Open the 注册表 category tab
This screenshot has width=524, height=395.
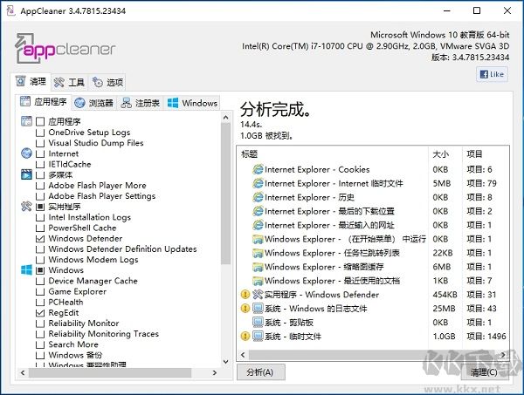(140, 103)
